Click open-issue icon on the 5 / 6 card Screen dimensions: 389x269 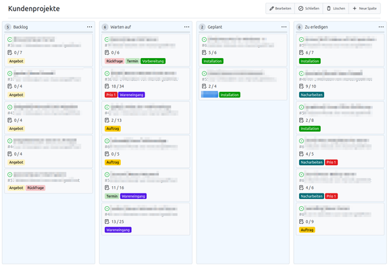click(204, 39)
